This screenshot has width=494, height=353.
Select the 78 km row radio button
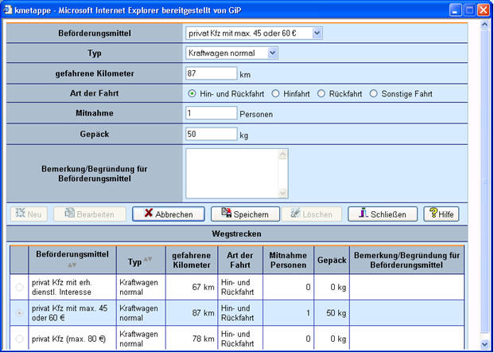pos(20,339)
